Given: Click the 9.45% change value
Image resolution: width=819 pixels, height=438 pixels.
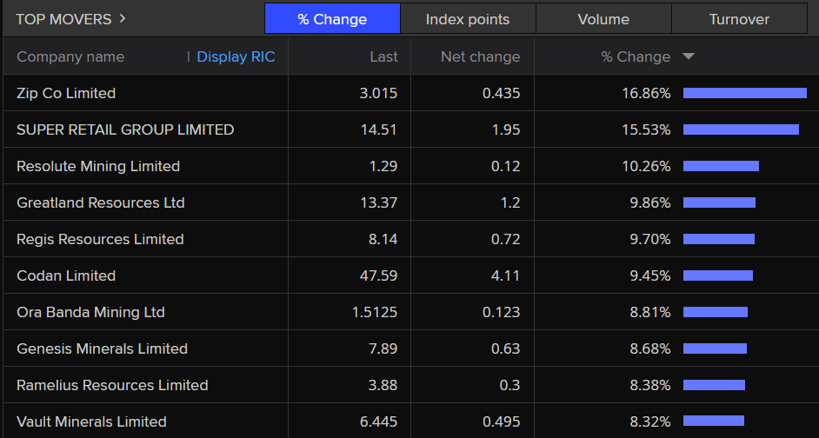Looking at the screenshot, I should click(650, 275).
